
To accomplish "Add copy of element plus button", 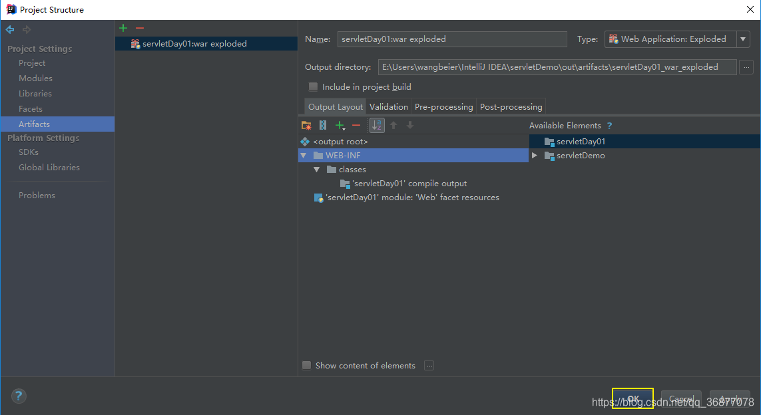I will click(x=340, y=126).
